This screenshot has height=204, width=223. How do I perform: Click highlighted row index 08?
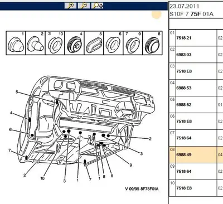click(x=172, y=149)
